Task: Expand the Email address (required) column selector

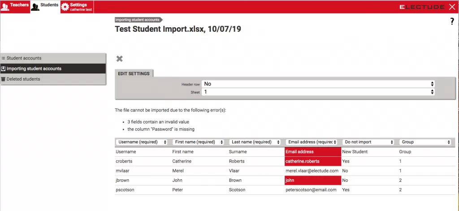Action: click(312, 142)
